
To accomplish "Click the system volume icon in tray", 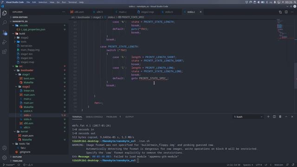I will [258, 2].
